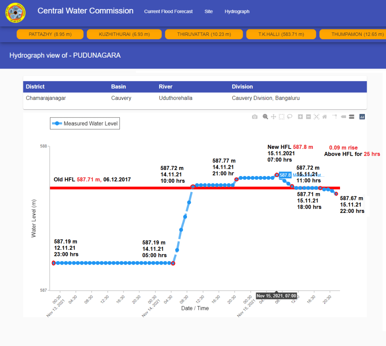386x346 pixels.
Task: Open the Current Flood Forecast menu
Action: [168, 12]
